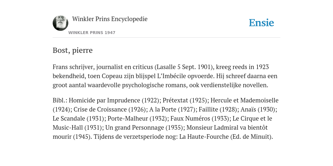
Task: Select the WINKLER PRINS 1947 label
Action: [92, 33]
